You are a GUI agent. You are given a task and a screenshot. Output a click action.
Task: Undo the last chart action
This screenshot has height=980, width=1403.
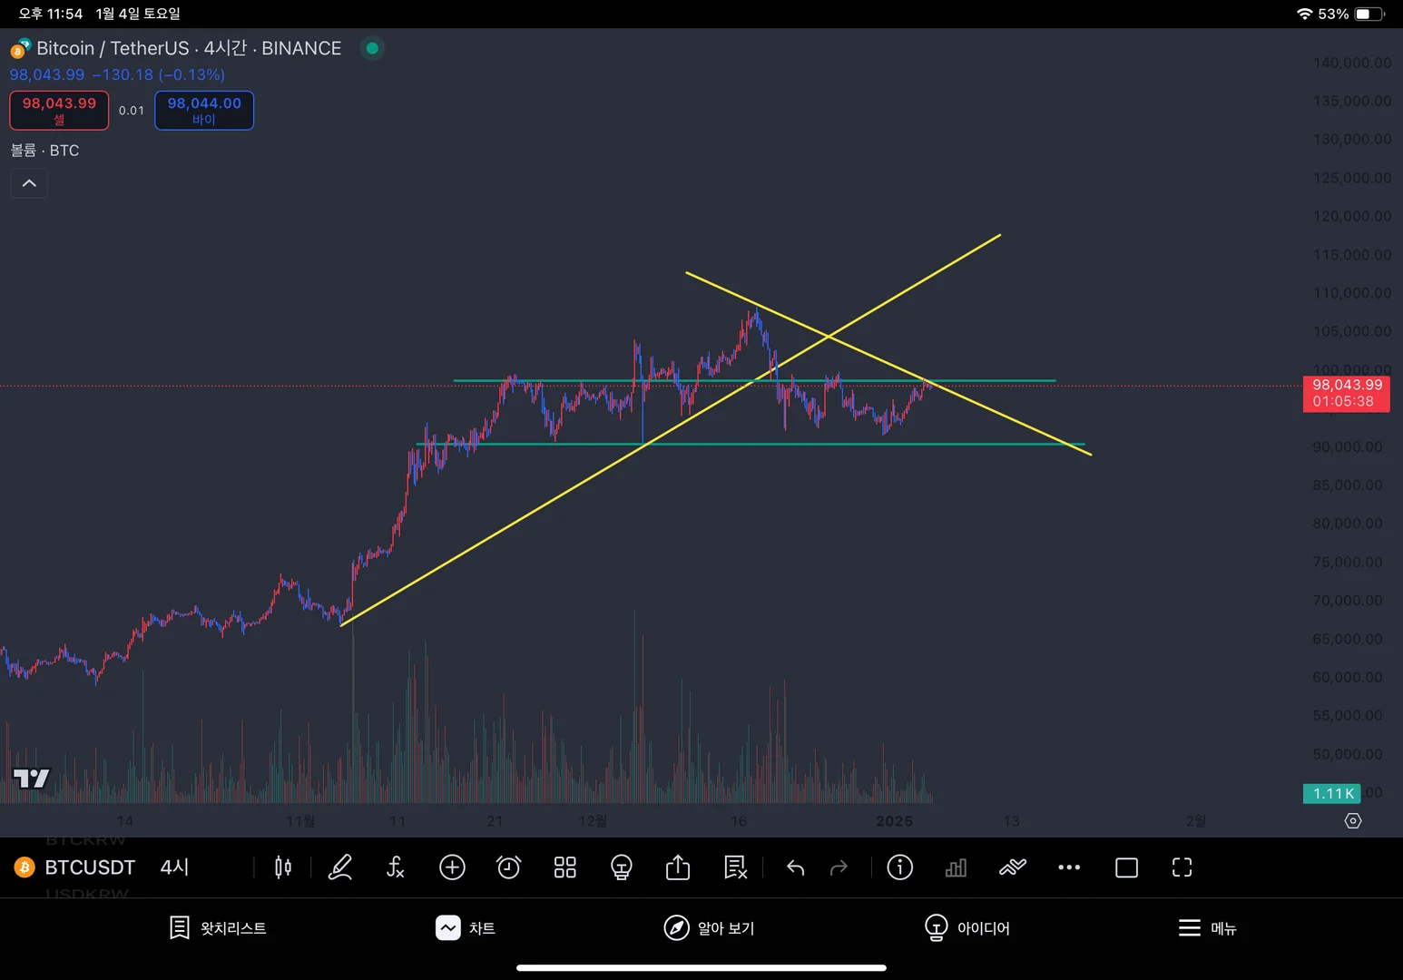click(x=796, y=867)
